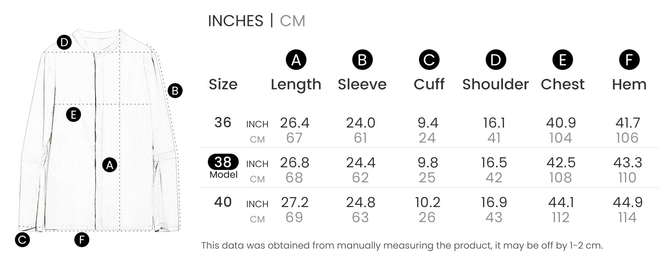Click the D marker on shirt collar
664x267 pixels.
click(x=64, y=42)
